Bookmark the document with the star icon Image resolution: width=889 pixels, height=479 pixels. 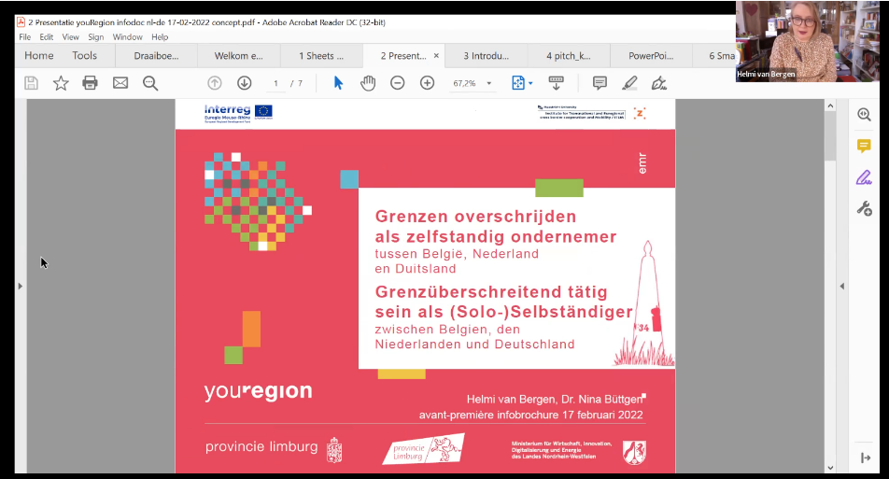pyautogui.click(x=61, y=83)
